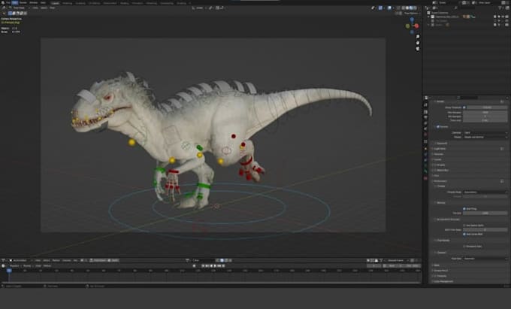
Task: Toggle the Persistent Data checkbox
Action: [464, 246]
